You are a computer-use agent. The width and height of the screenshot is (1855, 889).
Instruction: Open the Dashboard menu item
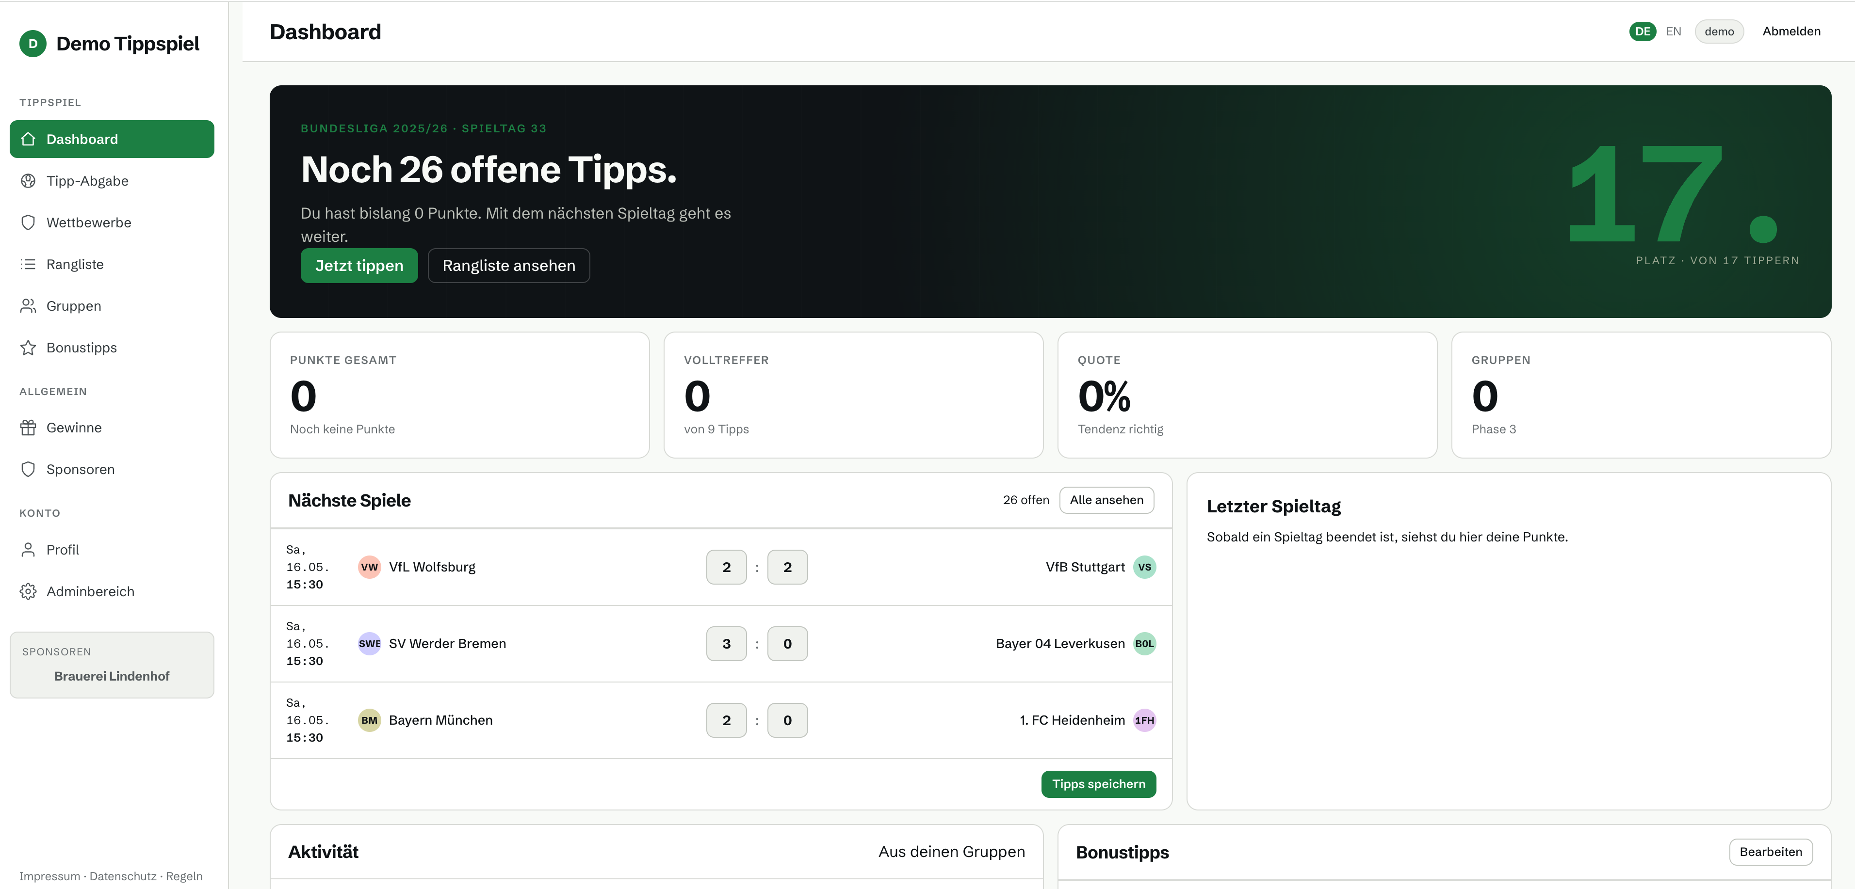112,139
